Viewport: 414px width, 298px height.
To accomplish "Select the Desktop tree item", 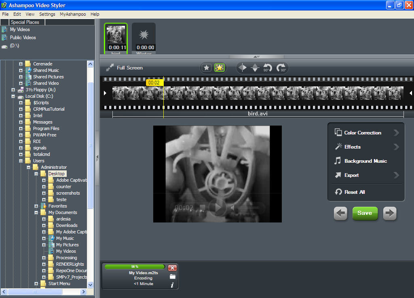I will (57, 174).
